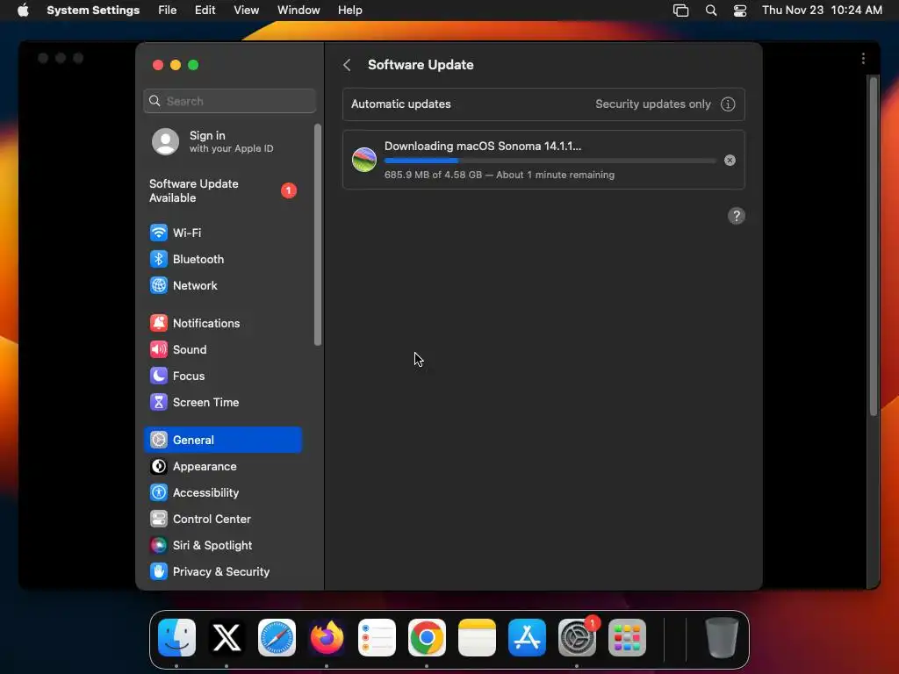Open Control Center in menu bar
This screenshot has width=899, height=674.
(x=740, y=11)
